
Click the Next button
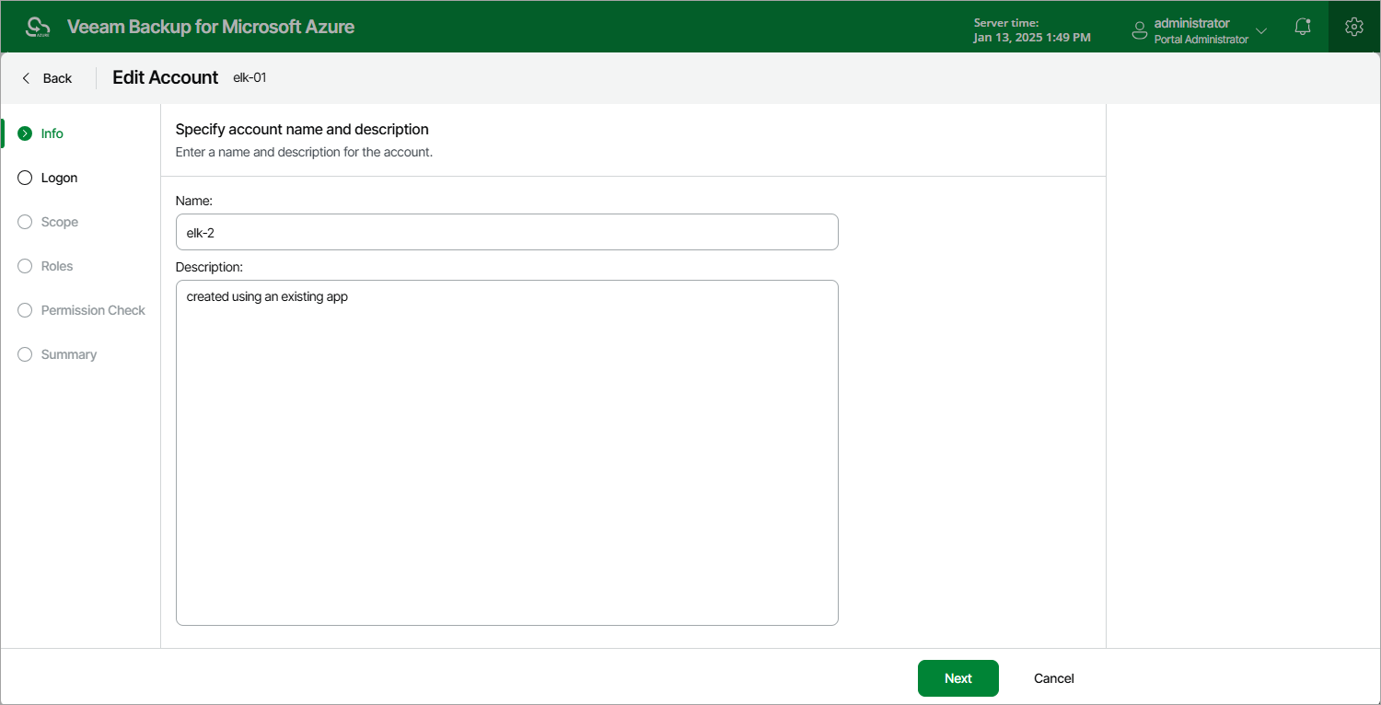[x=957, y=678]
